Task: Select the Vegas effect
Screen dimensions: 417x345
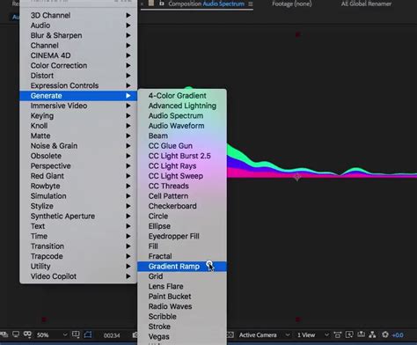Action: pyautogui.click(x=182, y=336)
